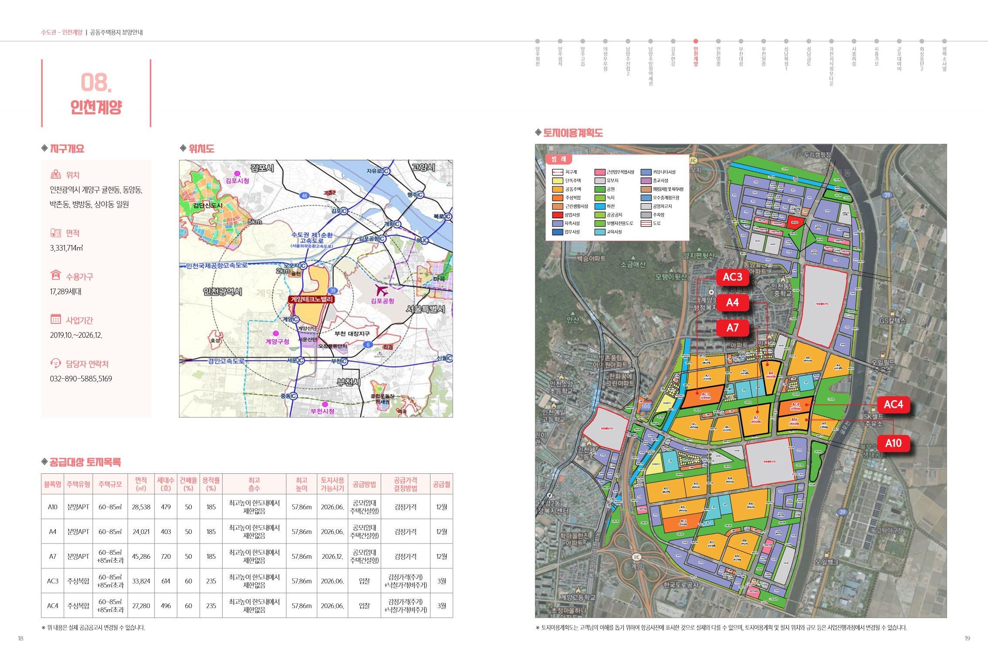Click the 근린업무복합시설 pink legend swatch
Screen dimensions: 988x659
600,172
